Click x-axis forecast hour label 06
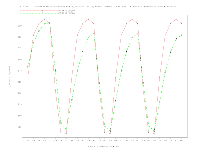This screenshot has width=198, height=153. 39,140
